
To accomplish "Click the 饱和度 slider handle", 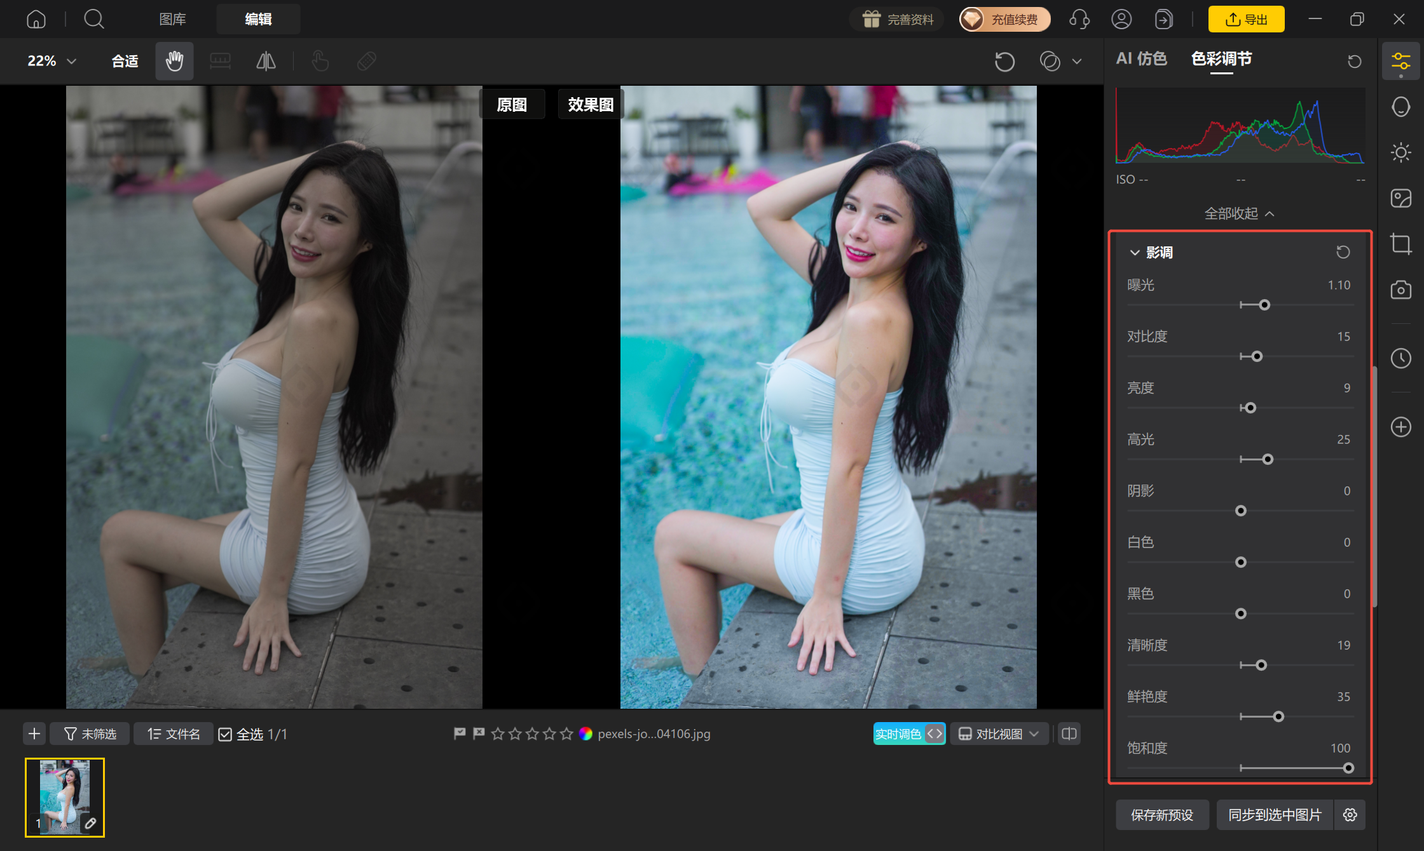I will [x=1348, y=768].
